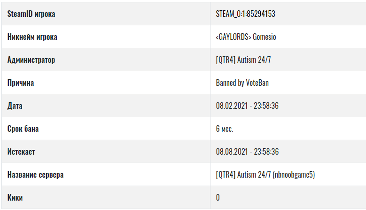
Task: Select the Причина label cell
Action: (106, 82)
